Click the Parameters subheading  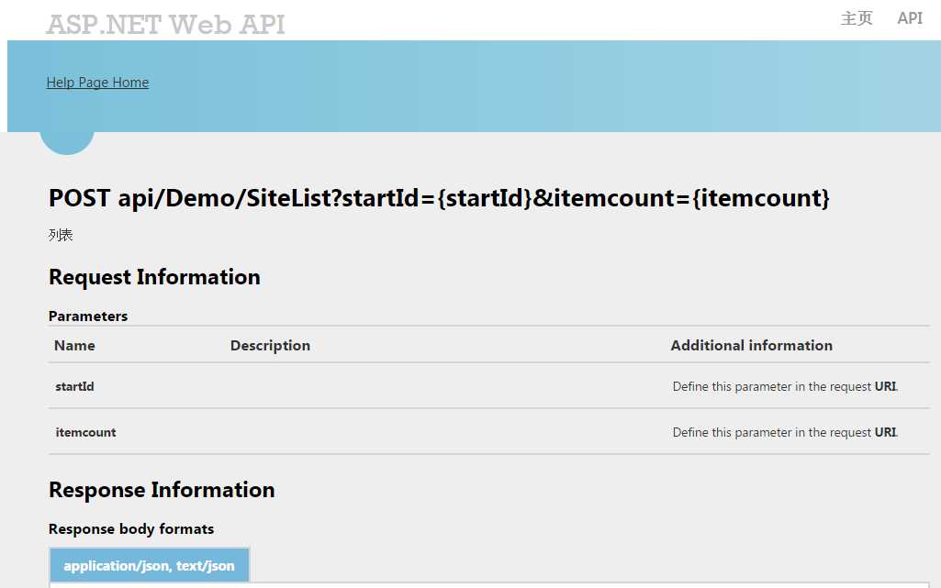coord(88,316)
